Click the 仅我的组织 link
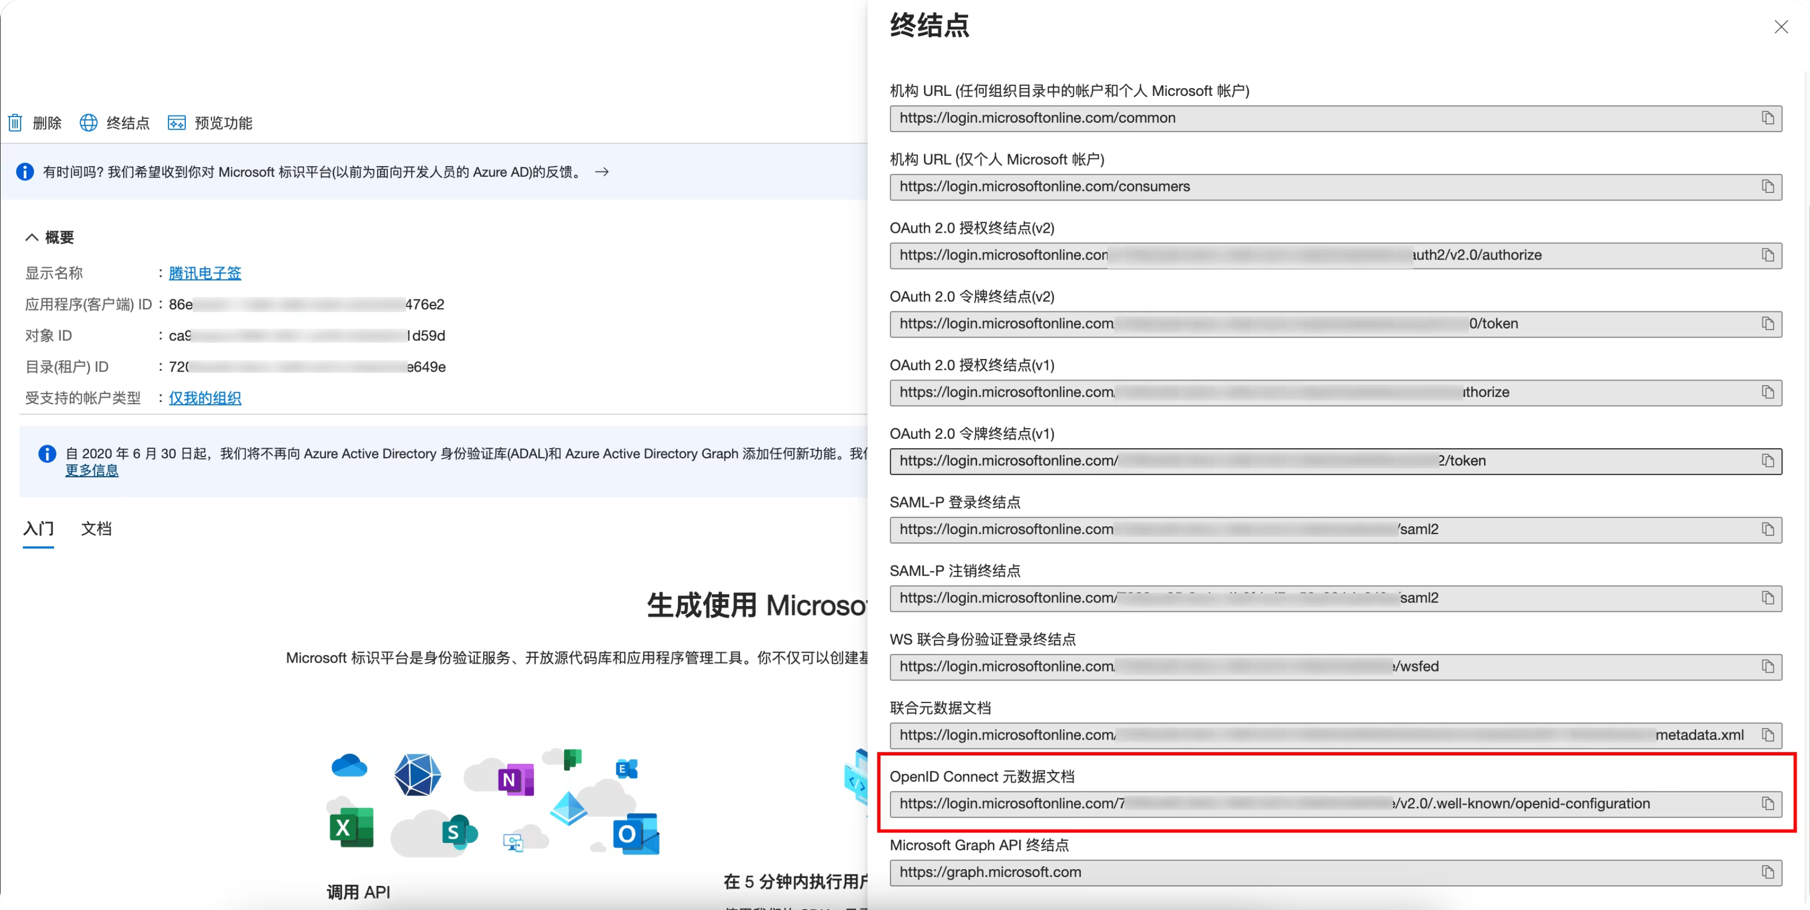 pos(205,397)
